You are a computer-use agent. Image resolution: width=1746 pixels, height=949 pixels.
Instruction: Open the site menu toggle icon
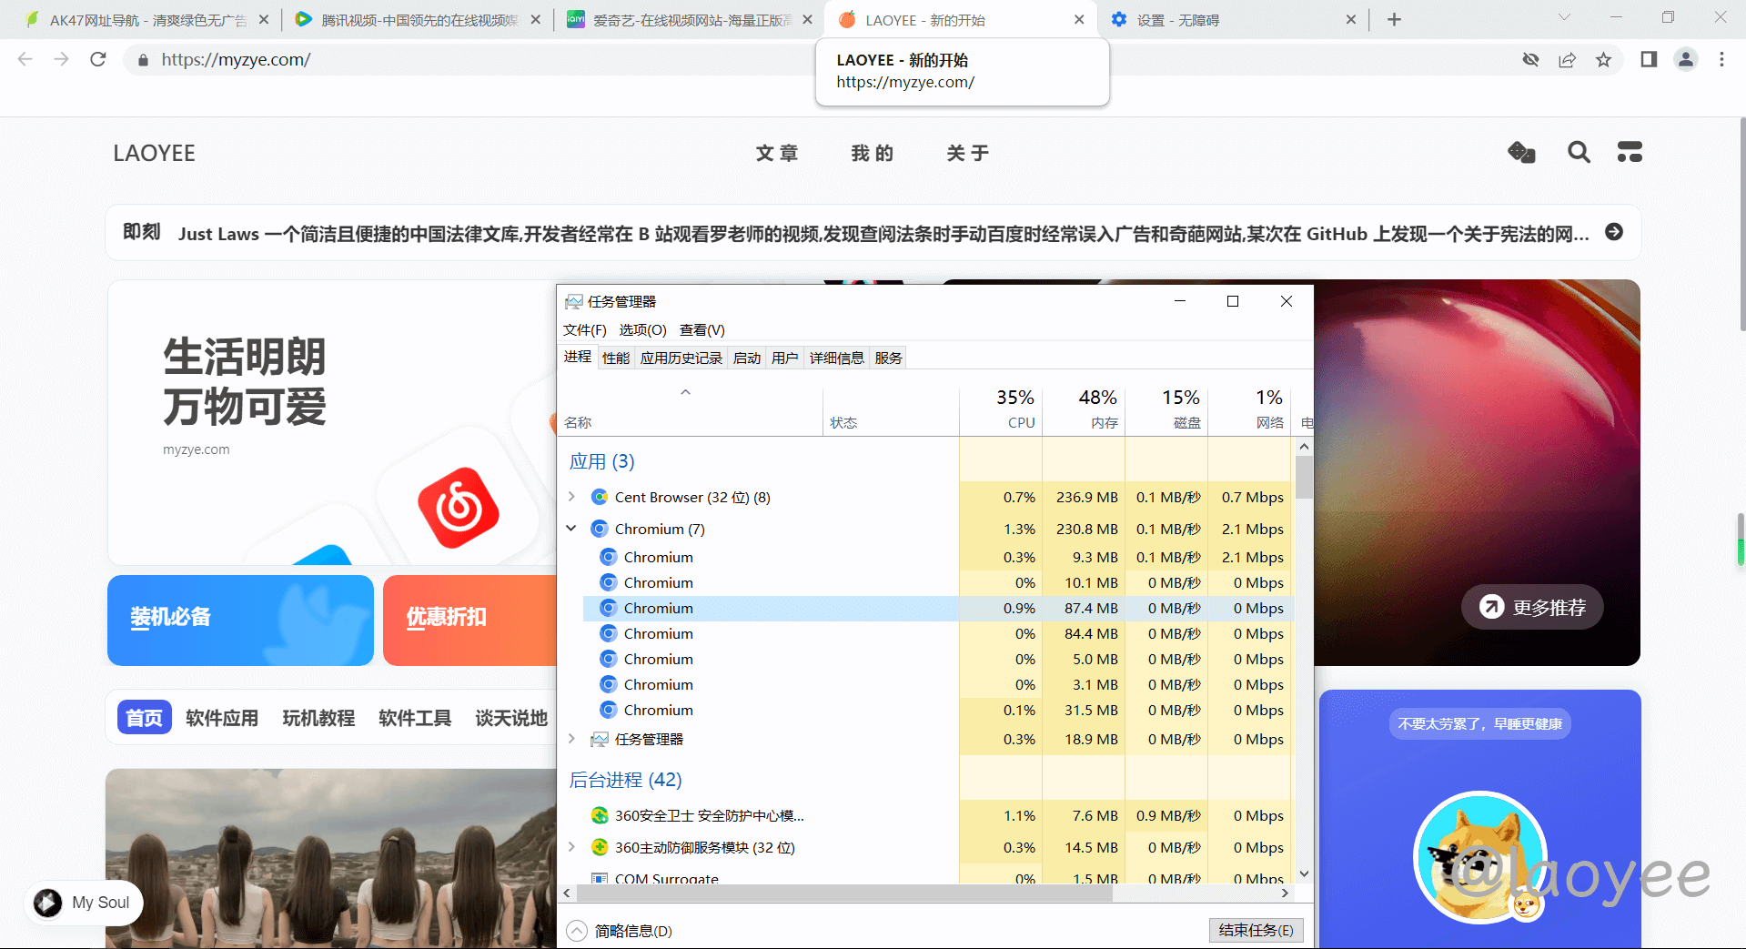pyautogui.click(x=1630, y=153)
